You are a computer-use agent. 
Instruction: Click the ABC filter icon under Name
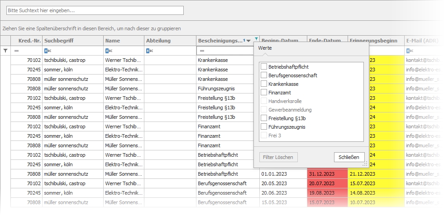108,51
